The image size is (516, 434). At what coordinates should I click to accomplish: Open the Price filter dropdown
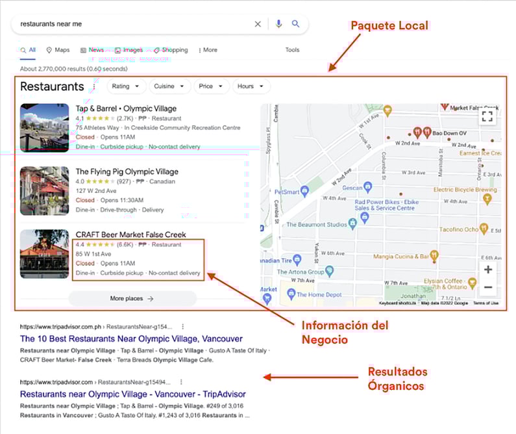(210, 86)
